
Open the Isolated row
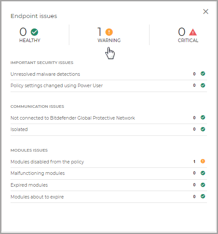coord(109,129)
